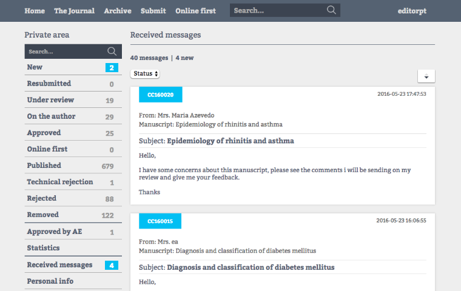This screenshot has height=291, width=461.
Task: Open The Journal page
Action: click(74, 11)
